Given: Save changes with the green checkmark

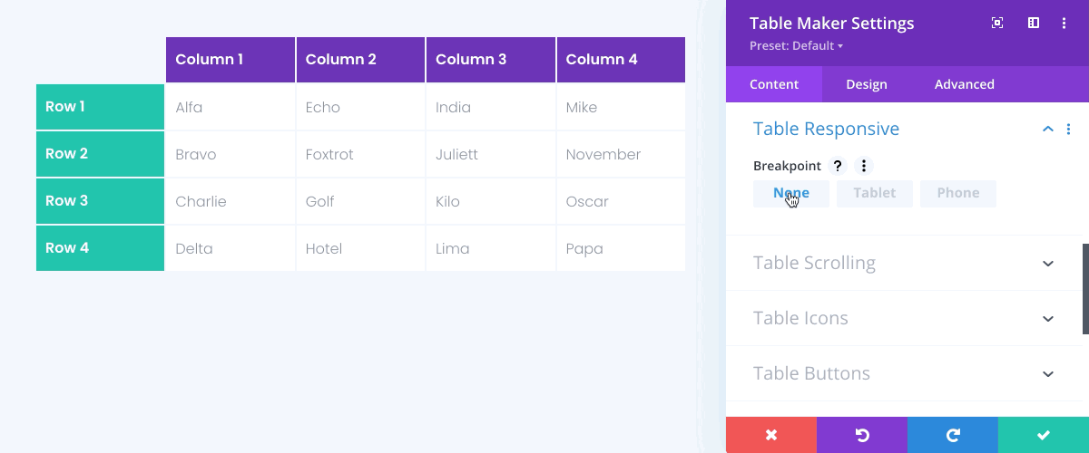Looking at the screenshot, I should 1044,435.
